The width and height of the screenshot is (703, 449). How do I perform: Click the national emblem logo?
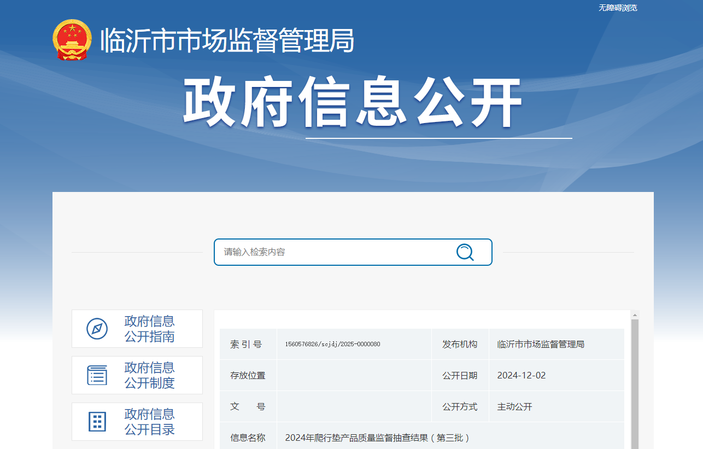tap(72, 40)
